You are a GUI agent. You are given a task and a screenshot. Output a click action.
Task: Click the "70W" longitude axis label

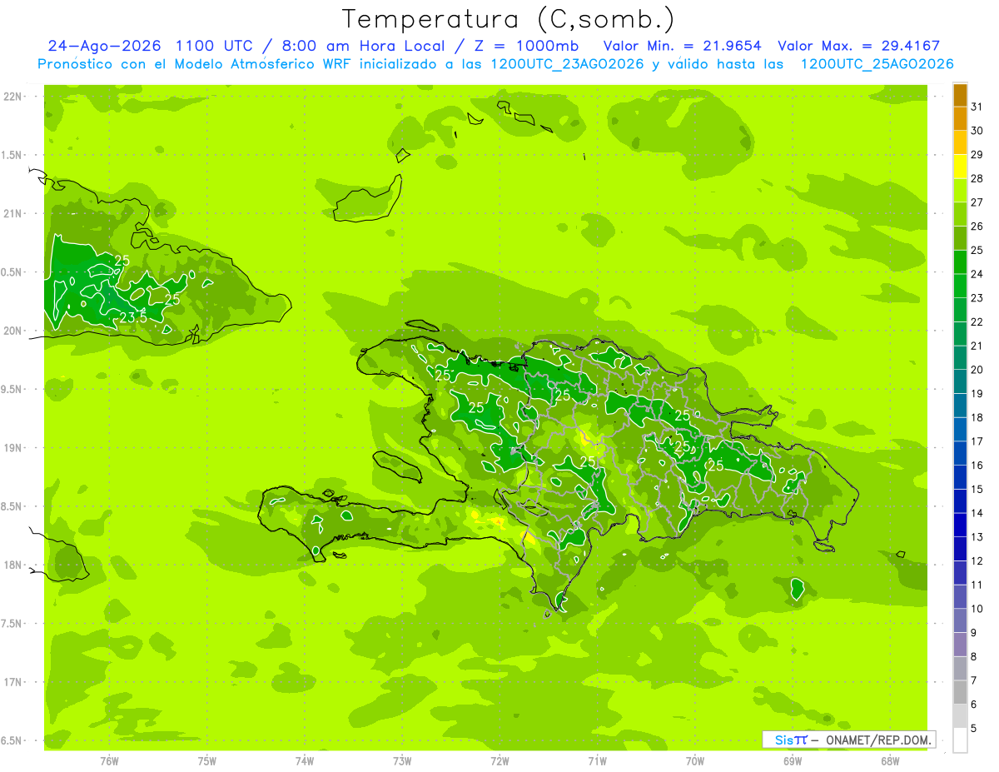[x=695, y=760]
